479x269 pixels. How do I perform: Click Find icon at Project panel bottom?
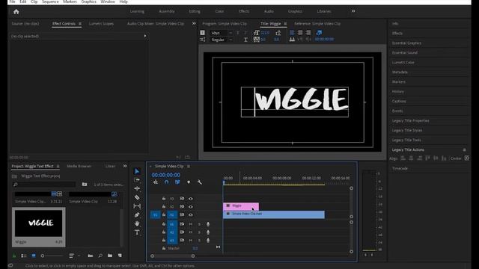click(100, 256)
